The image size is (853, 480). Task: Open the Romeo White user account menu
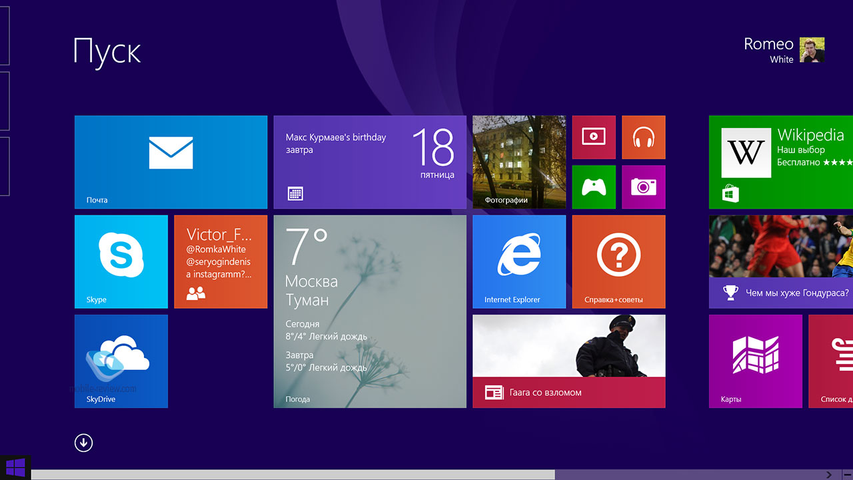(x=784, y=50)
